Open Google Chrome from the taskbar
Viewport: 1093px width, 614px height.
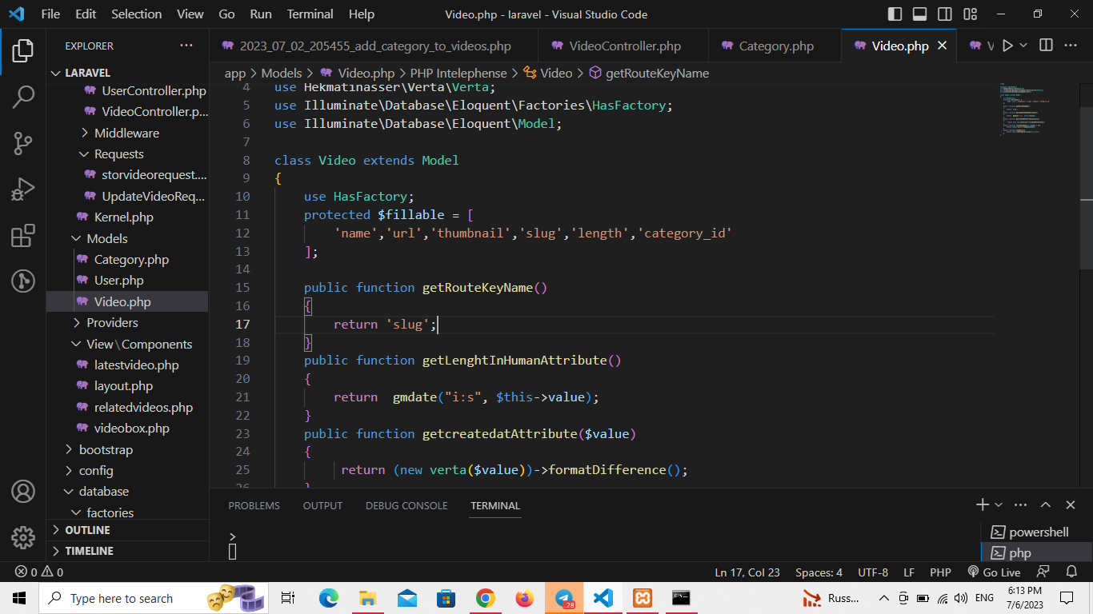pos(485,598)
